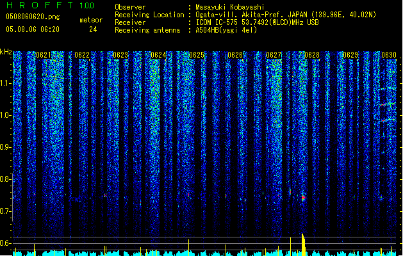Select the filename 0508060620.png
This screenshot has height=256, width=403.
(33, 17)
